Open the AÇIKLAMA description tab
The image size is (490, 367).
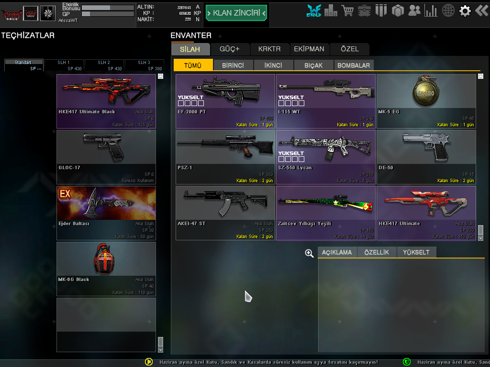337,252
